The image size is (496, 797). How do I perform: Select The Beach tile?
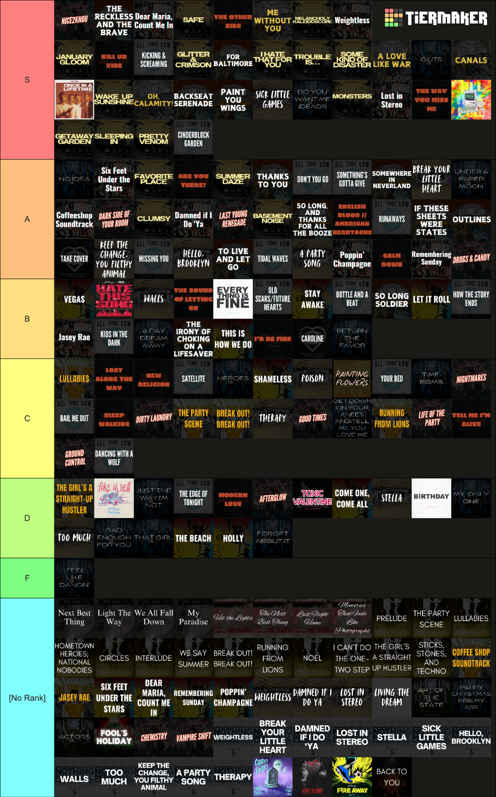pos(193,538)
